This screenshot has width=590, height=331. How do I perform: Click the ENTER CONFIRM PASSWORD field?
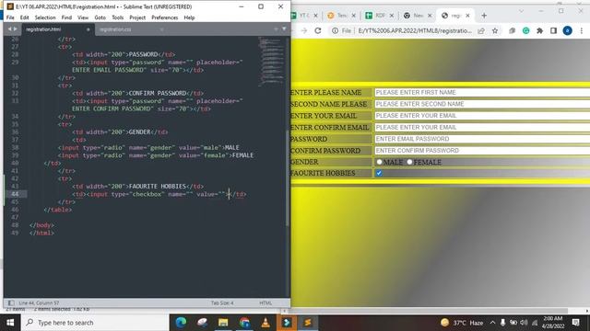(482, 151)
